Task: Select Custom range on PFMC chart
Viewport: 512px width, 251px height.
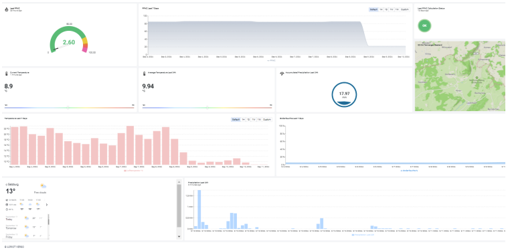Action: [x=404, y=9]
